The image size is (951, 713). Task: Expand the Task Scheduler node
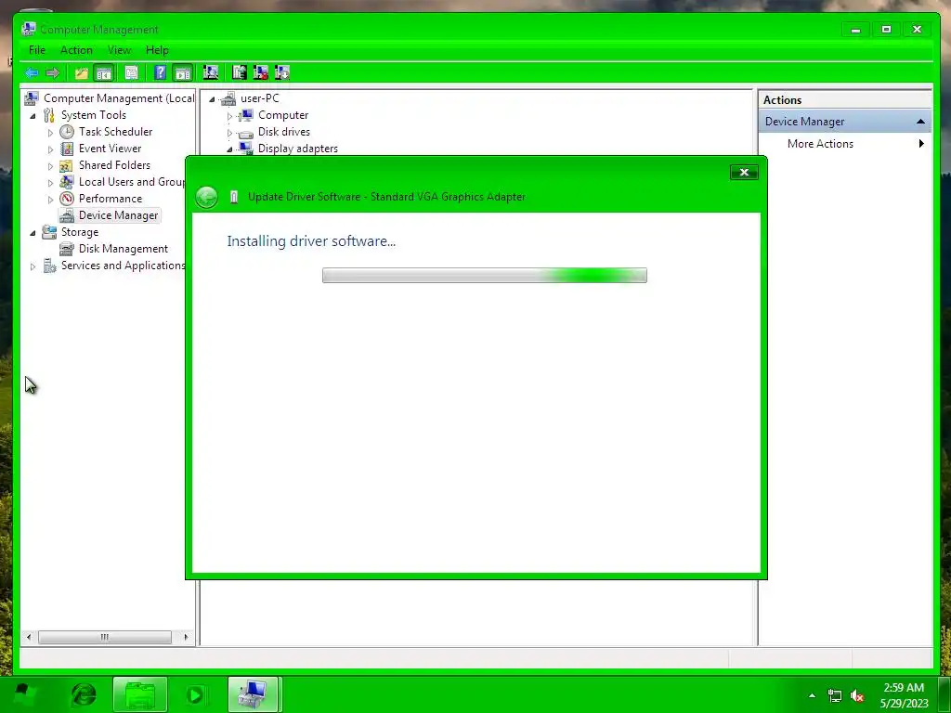50,132
